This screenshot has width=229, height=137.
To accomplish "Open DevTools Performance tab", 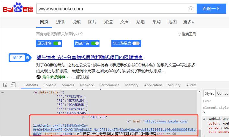I will pos(109,85).
